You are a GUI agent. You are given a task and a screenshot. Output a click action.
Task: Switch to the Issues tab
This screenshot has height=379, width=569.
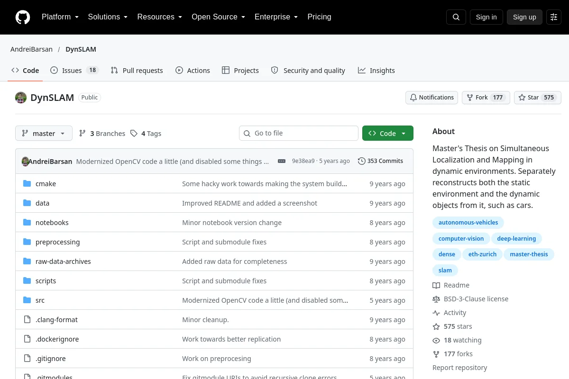pyautogui.click(x=74, y=70)
